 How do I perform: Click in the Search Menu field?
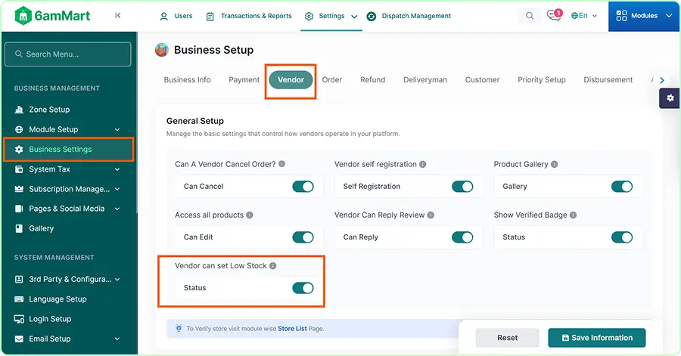point(68,54)
